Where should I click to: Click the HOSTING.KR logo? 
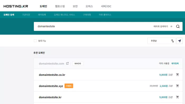(x=16, y=6)
